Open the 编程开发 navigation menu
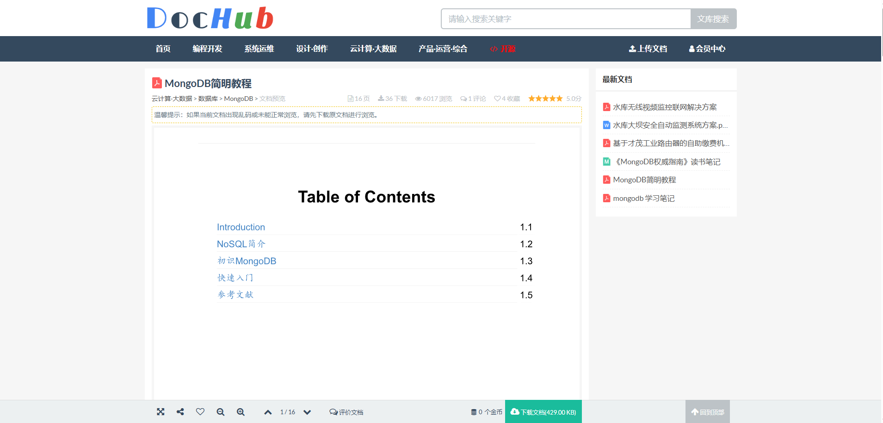The width and height of the screenshot is (883, 423). [x=207, y=49]
